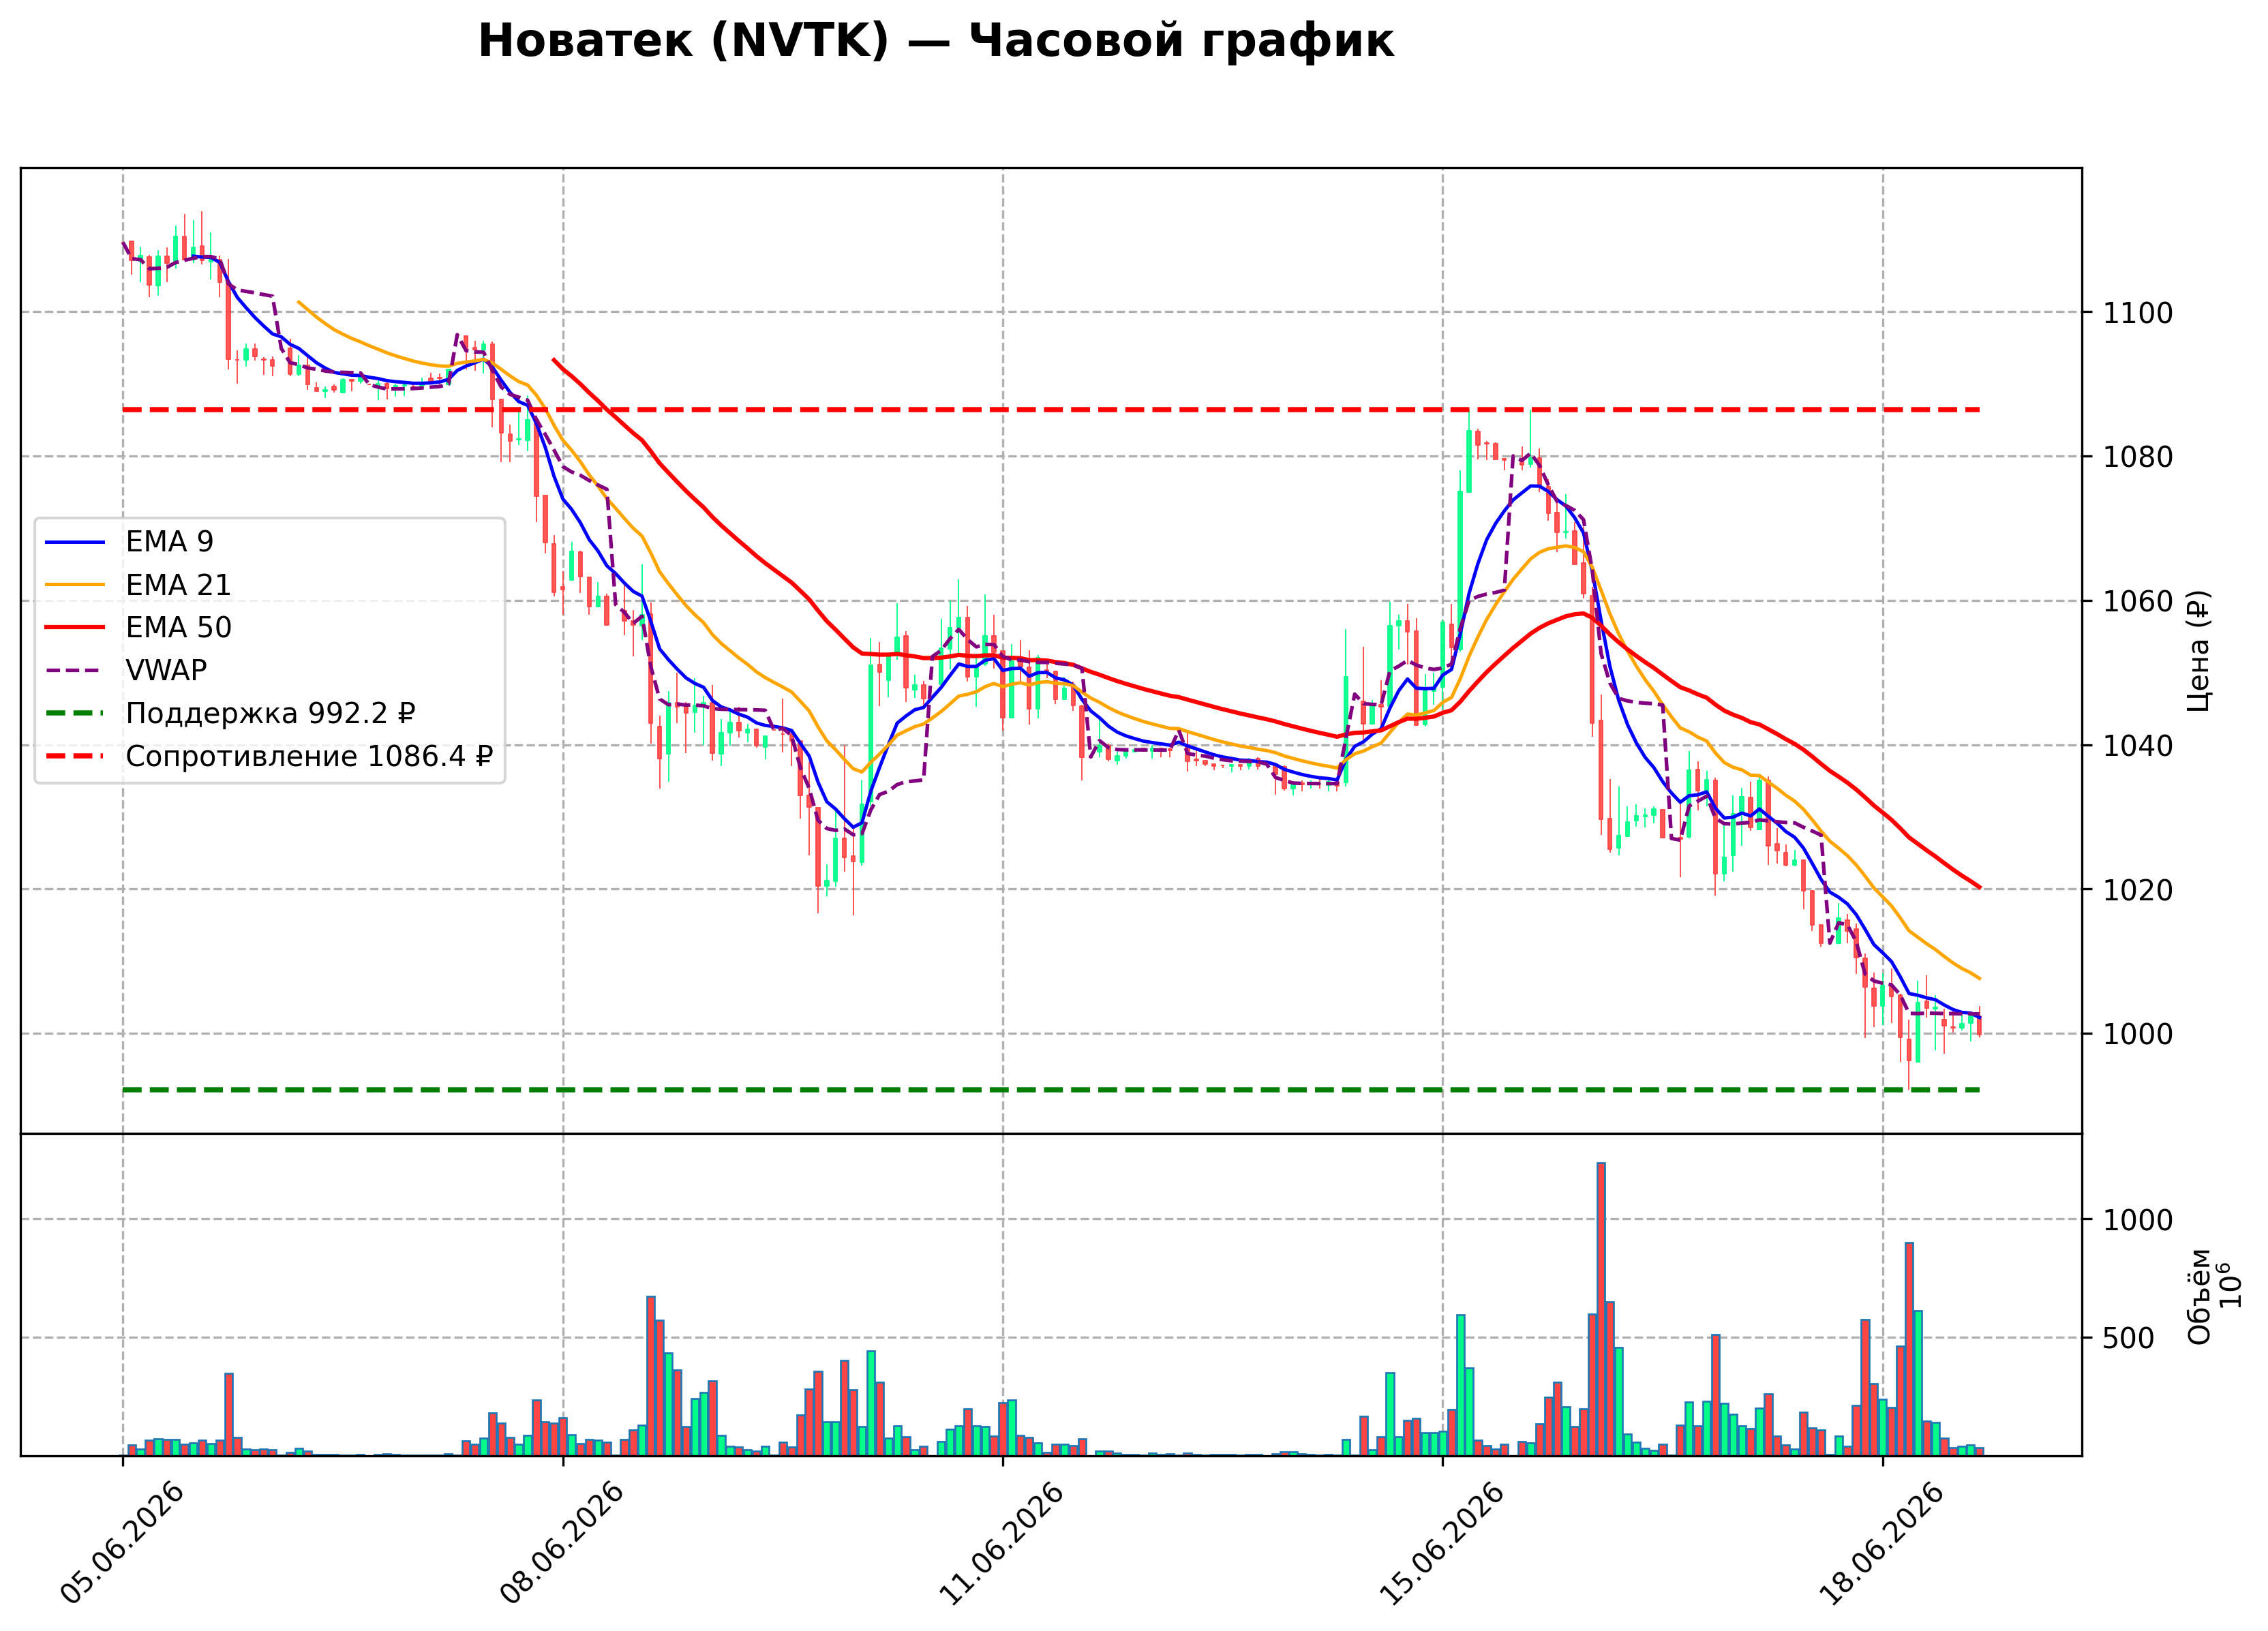Click the "Поддержка 992.2 ₽" legend label
Image resolution: width=2268 pixels, height=1631 pixels.
point(270,714)
